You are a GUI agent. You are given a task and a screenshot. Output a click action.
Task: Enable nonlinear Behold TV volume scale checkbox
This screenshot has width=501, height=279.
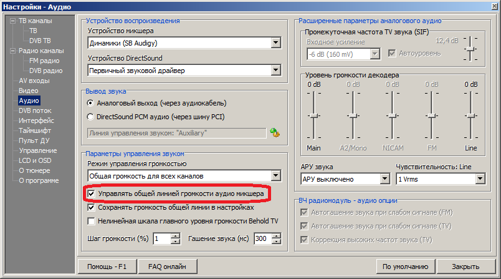(92, 221)
